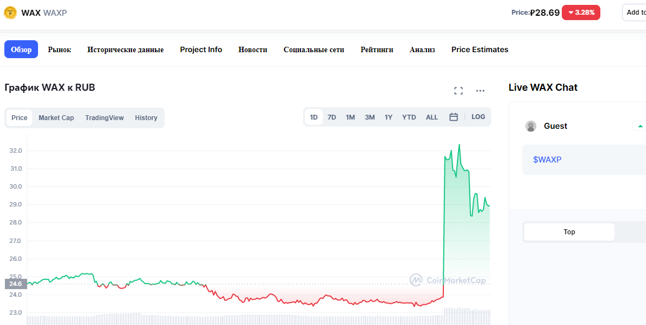Image resolution: width=646 pixels, height=325 pixels.
Task: Click the WAXP symbol text in header
Action: (55, 12)
